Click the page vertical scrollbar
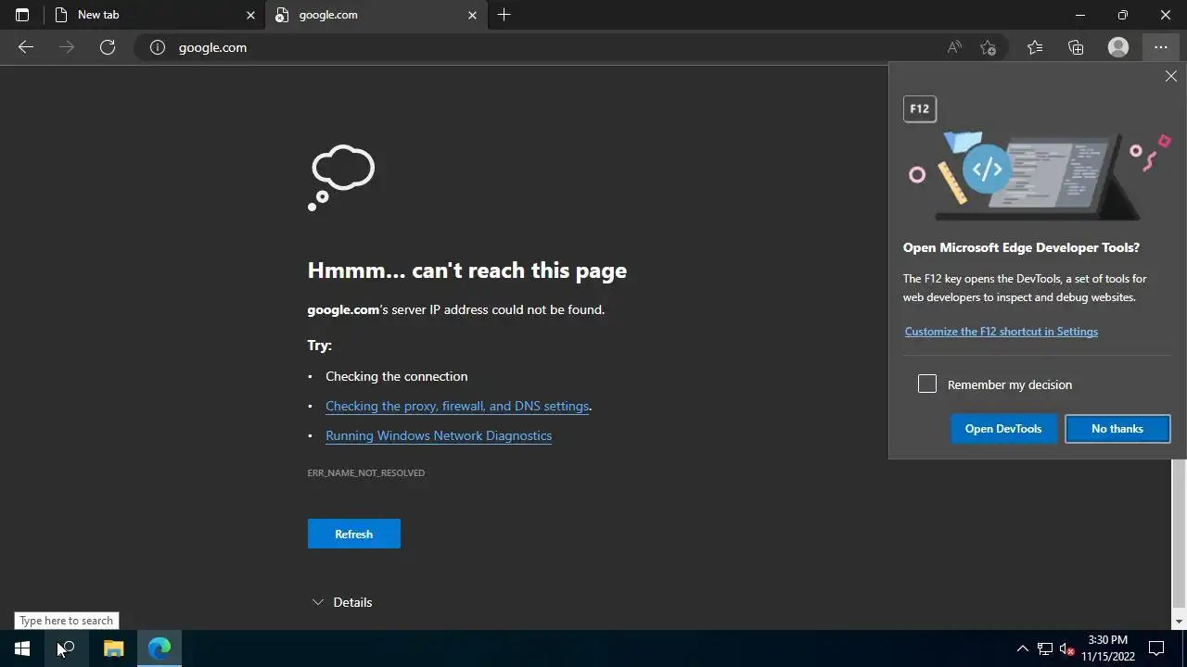Image resolution: width=1187 pixels, height=667 pixels. point(1180,535)
